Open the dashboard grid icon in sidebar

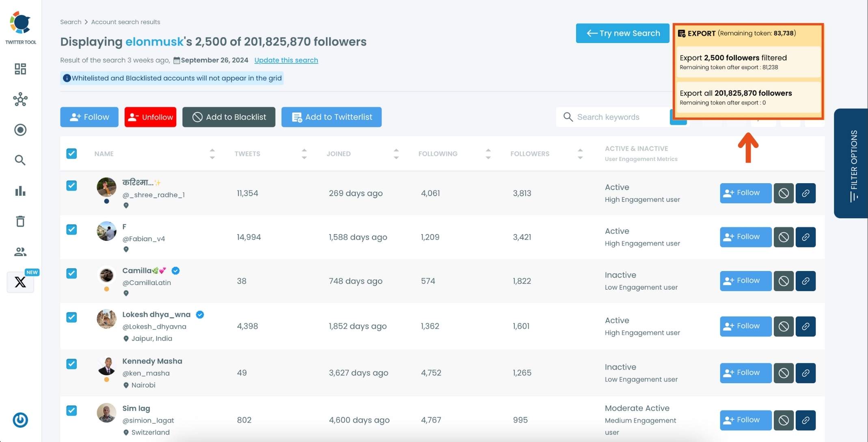[20, 69]
